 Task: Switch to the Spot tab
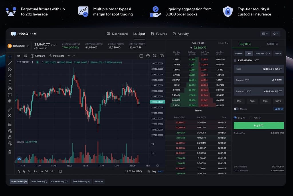pyautogui.click(x=139, y=34)
